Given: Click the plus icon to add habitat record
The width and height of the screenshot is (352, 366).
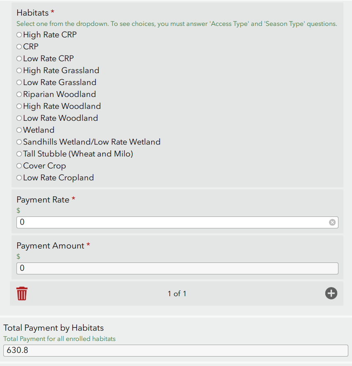Looking at the screenshot, I should coord(331,293).
